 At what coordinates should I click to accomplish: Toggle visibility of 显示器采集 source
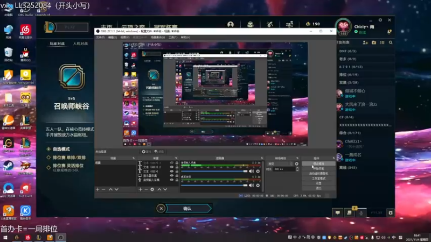[171, 176]
